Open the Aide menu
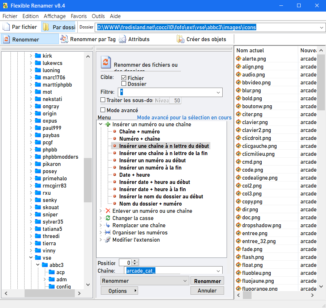The image size is (326, 308). (x=115, y=16)
